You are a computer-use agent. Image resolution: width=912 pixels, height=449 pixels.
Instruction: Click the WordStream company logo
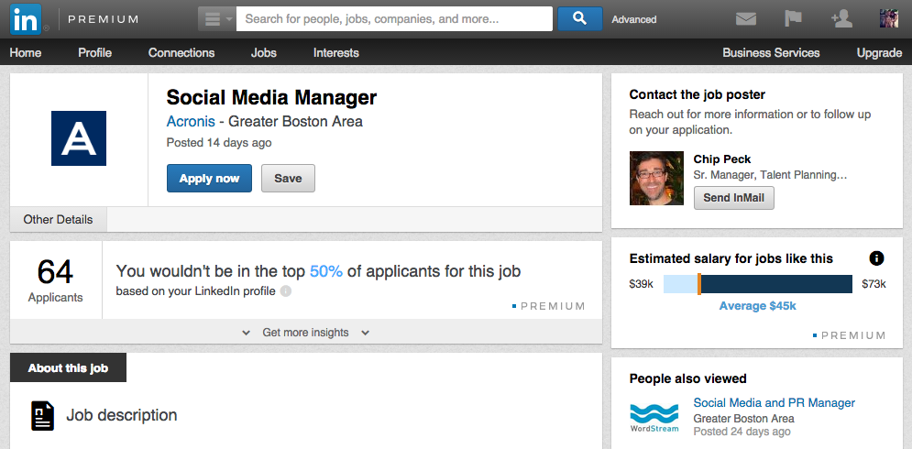tap(654, 418)
